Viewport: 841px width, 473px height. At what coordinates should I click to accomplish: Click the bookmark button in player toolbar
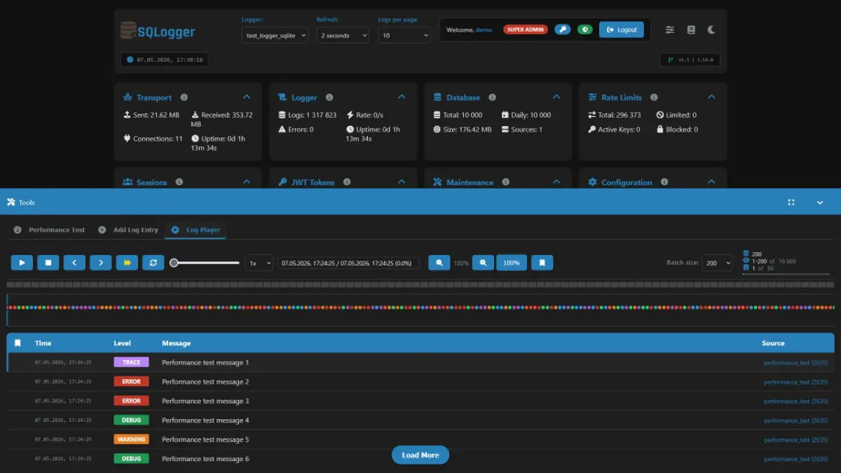pos(542,263)
